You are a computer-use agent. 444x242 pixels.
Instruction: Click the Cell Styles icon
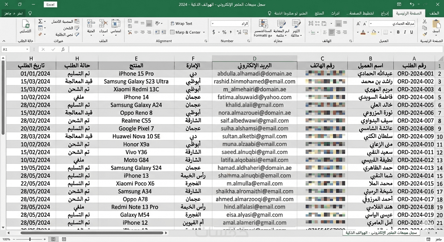[296, 24]
